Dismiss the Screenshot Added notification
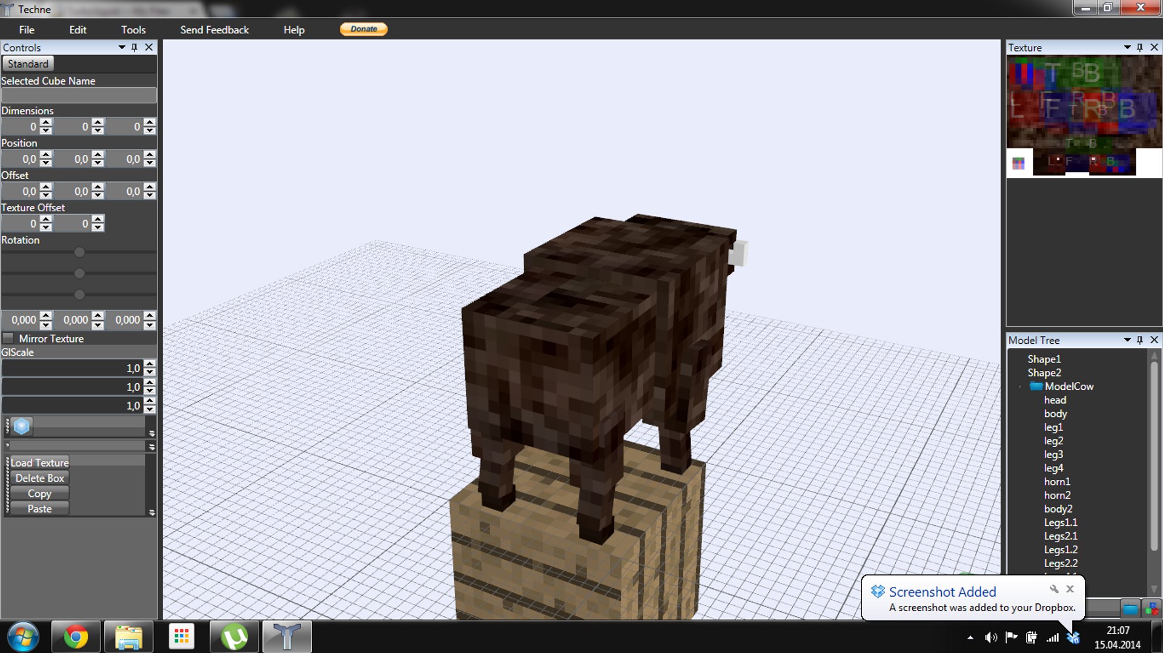 (1070, 589)
